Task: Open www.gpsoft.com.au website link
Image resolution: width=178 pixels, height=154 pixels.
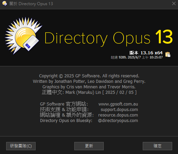Action: [x=118, y=104]
